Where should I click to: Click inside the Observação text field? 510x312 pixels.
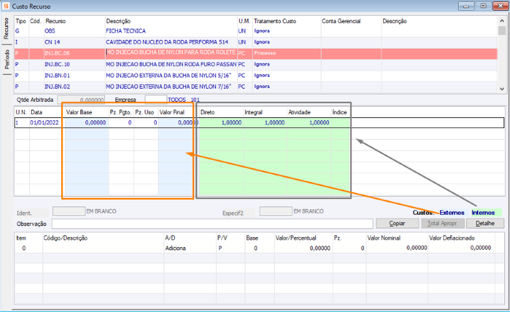pos(212,223)
